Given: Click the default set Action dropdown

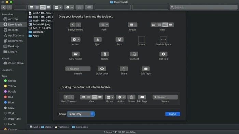Looking at the screenshot, I should [121, 97].
